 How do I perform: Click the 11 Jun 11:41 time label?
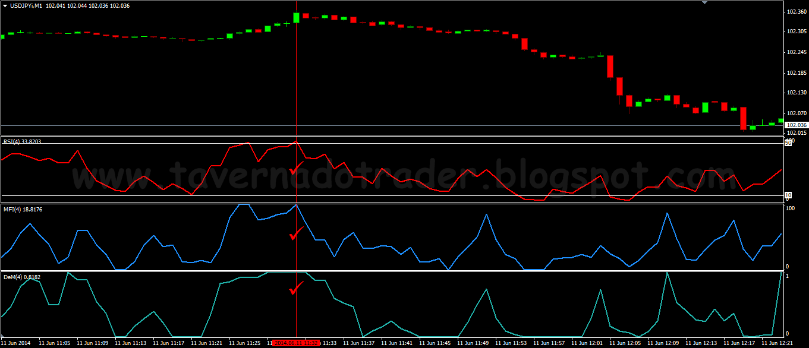(x=396, y=343)
